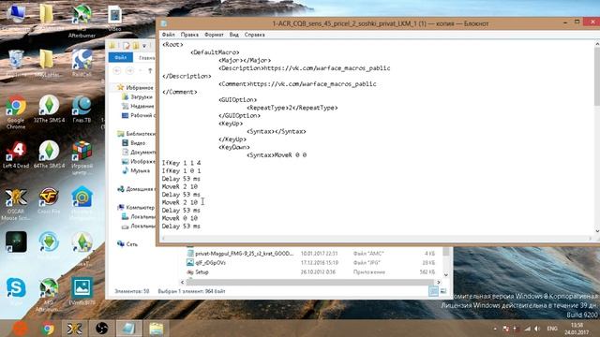Click the volume speaker tray icon

coord(537,329)
